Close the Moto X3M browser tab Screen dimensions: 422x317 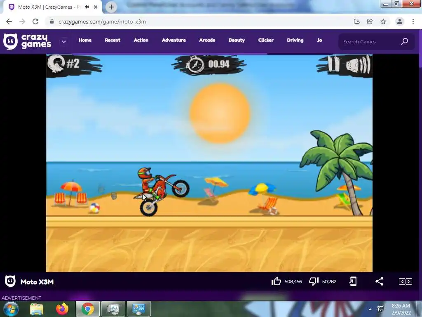pos(96,7)
